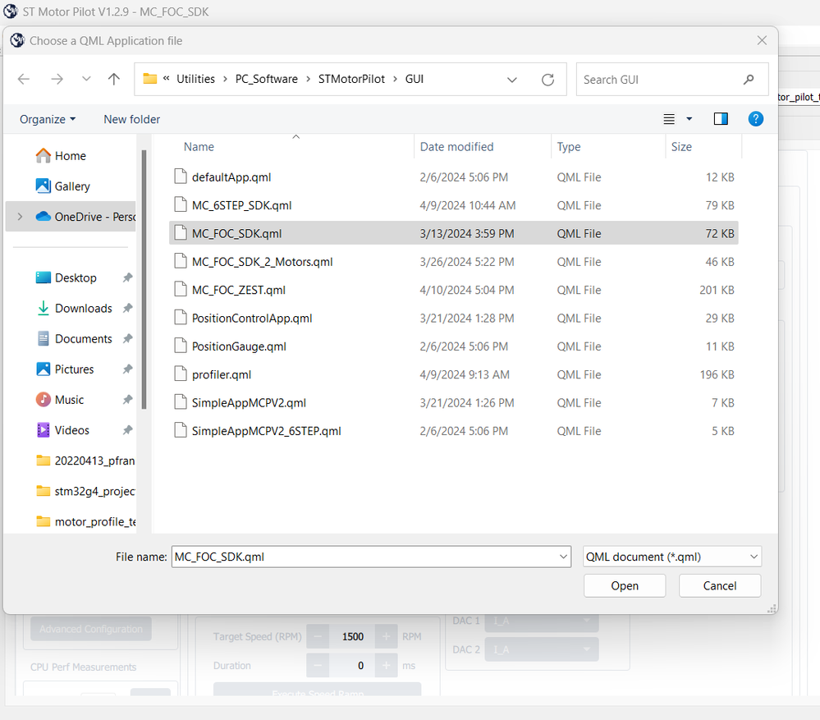Open recent locations chevron

coord(86,79)
